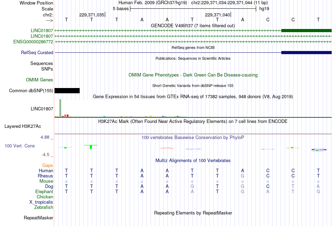Click the dark blue RefSeq Curated exon block
The image size is (332, 226).
pos(306,52)
